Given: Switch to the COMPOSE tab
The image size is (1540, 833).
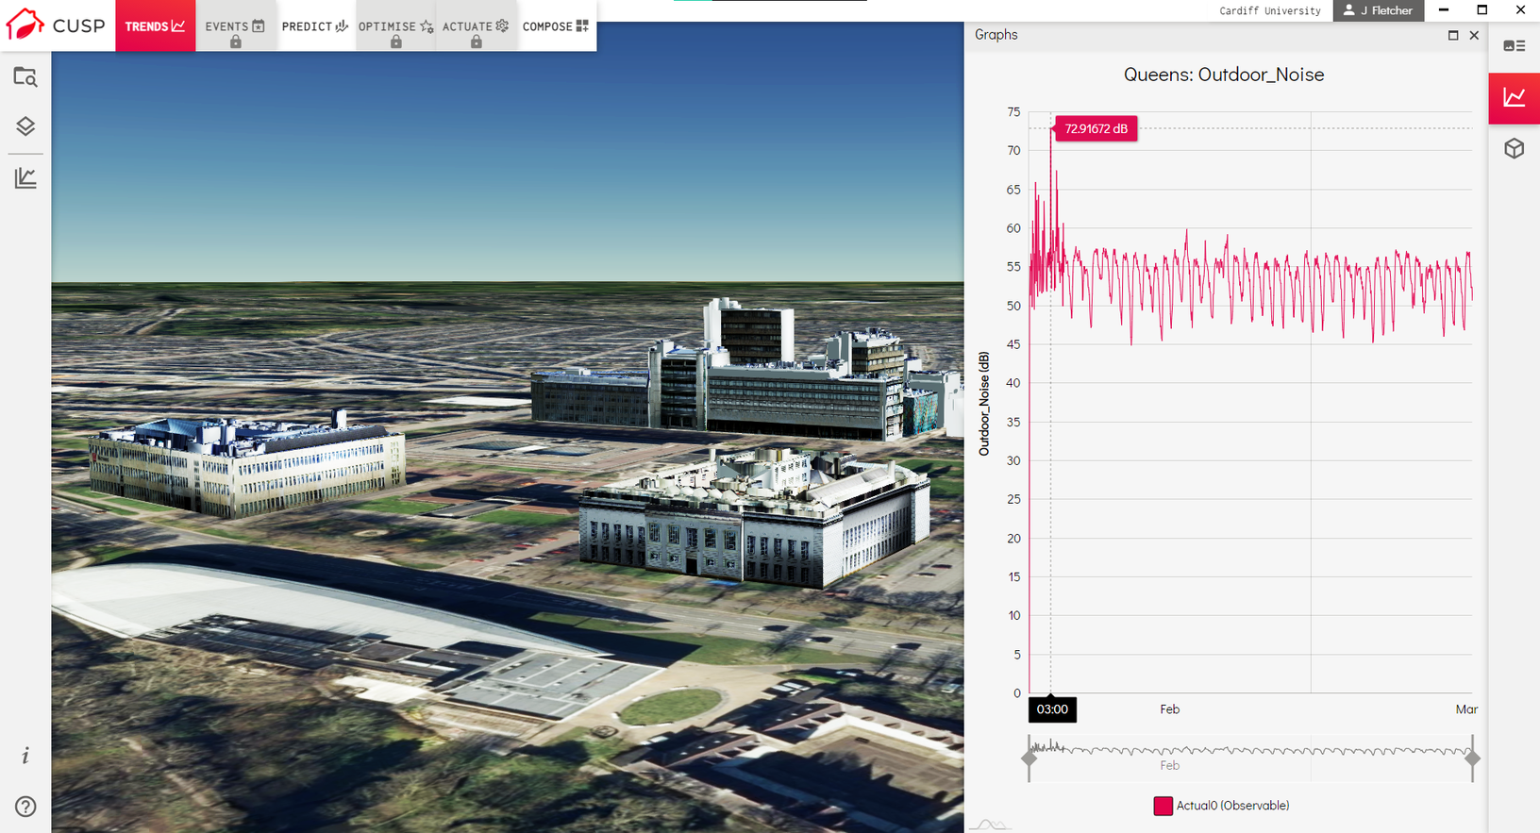Looking at the screenshot, I should (556, 25).
